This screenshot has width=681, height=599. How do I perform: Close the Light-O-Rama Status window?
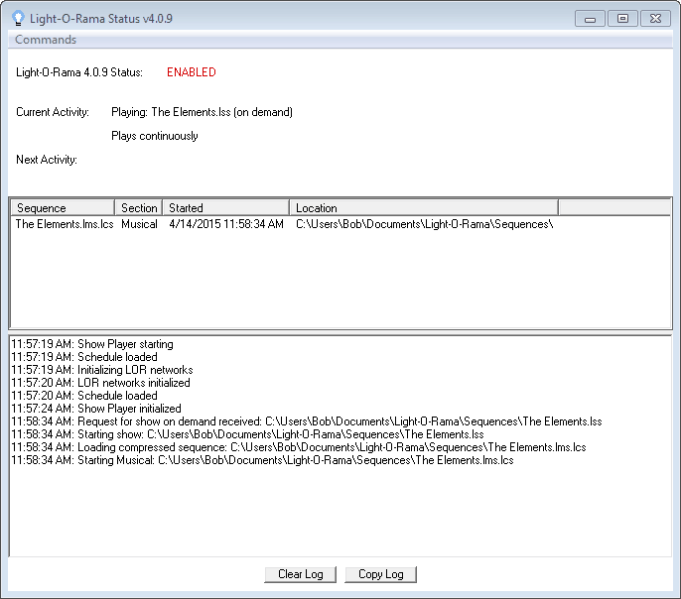655,18
